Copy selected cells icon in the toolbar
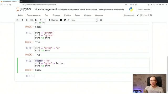This screenshot has width=168, height=94. click(31, 20)
